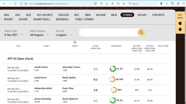
Task: Click player name Lloyd Harris
Action: [x=40, y=78]
